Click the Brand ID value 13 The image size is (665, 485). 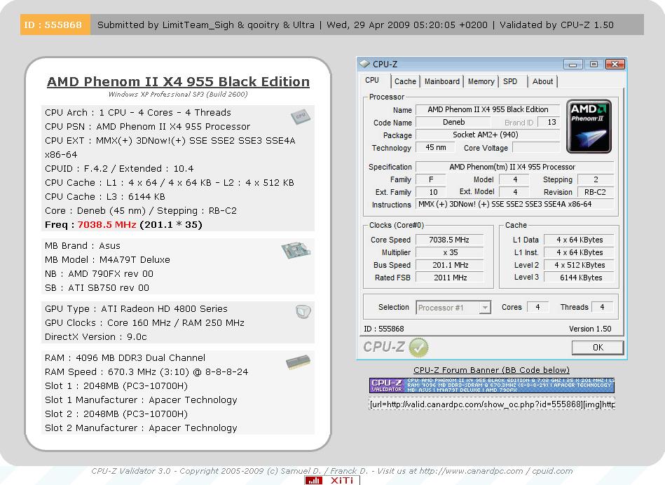coord(549,122)
